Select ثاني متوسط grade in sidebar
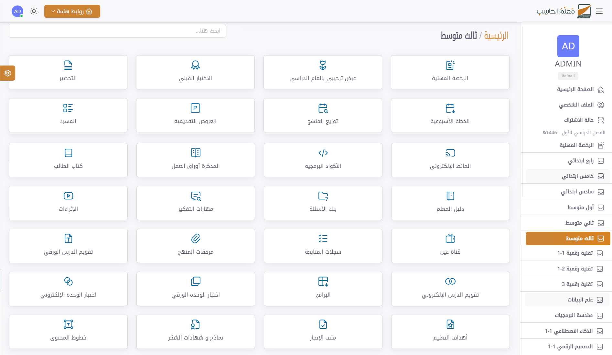This screenshot has height=355, width=612. click(568, 223)
